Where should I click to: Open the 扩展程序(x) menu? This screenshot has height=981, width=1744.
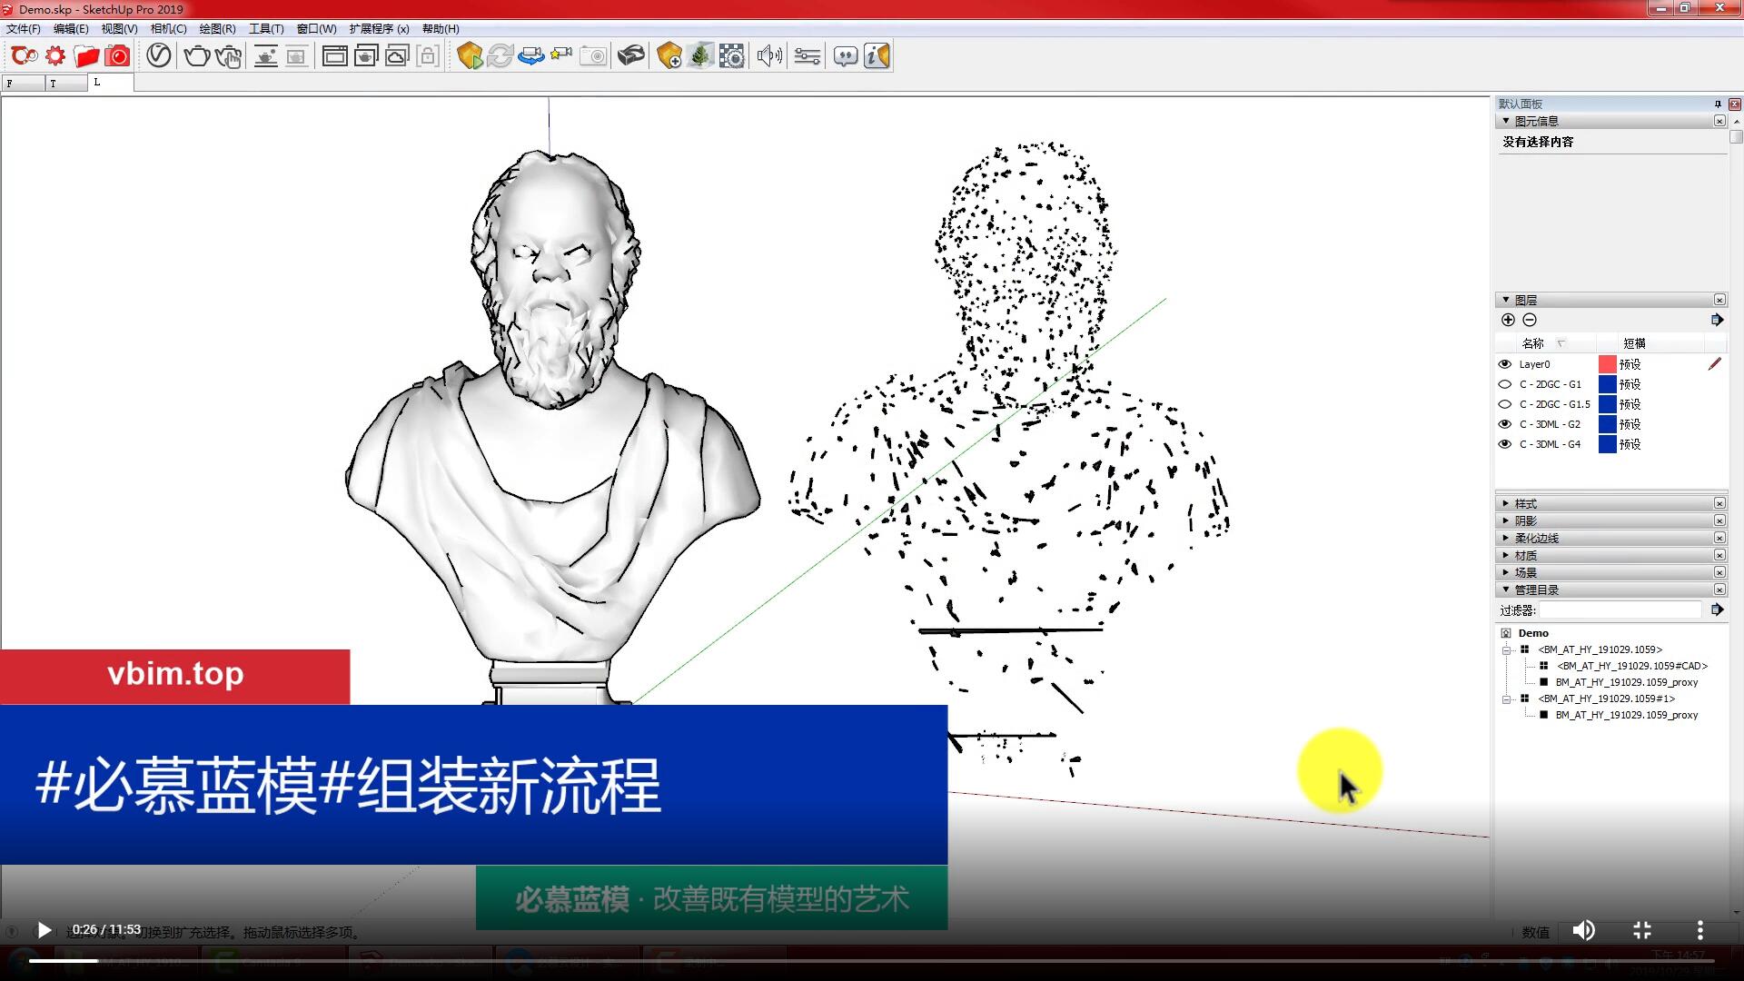click(x=378, y=29)
